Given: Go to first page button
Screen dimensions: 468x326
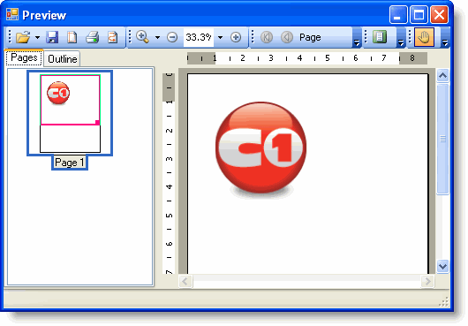Looking at the screenshot, I should tap(267, 37).
